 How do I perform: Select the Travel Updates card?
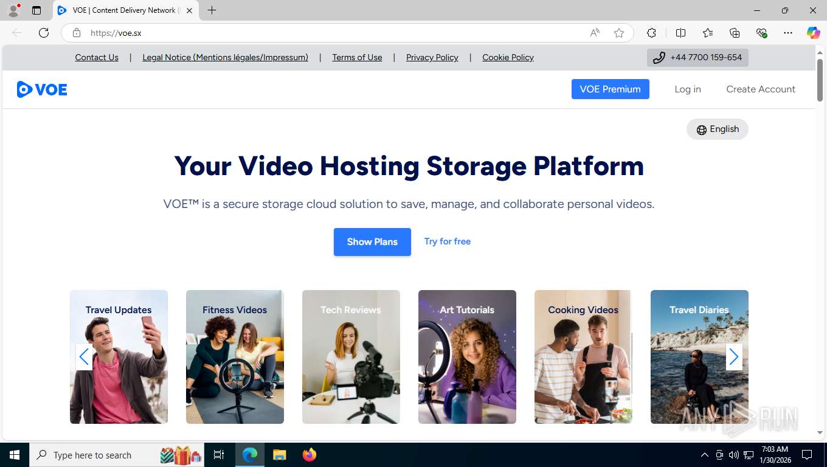(x=119, y=357)
